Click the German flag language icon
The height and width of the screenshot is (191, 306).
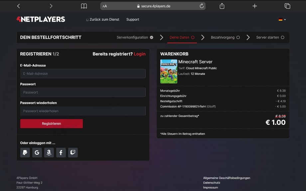[x=280, y=20]
